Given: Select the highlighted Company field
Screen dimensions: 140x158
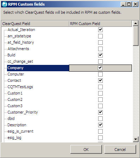Looking at the screenshot, I should coord(38,68).
